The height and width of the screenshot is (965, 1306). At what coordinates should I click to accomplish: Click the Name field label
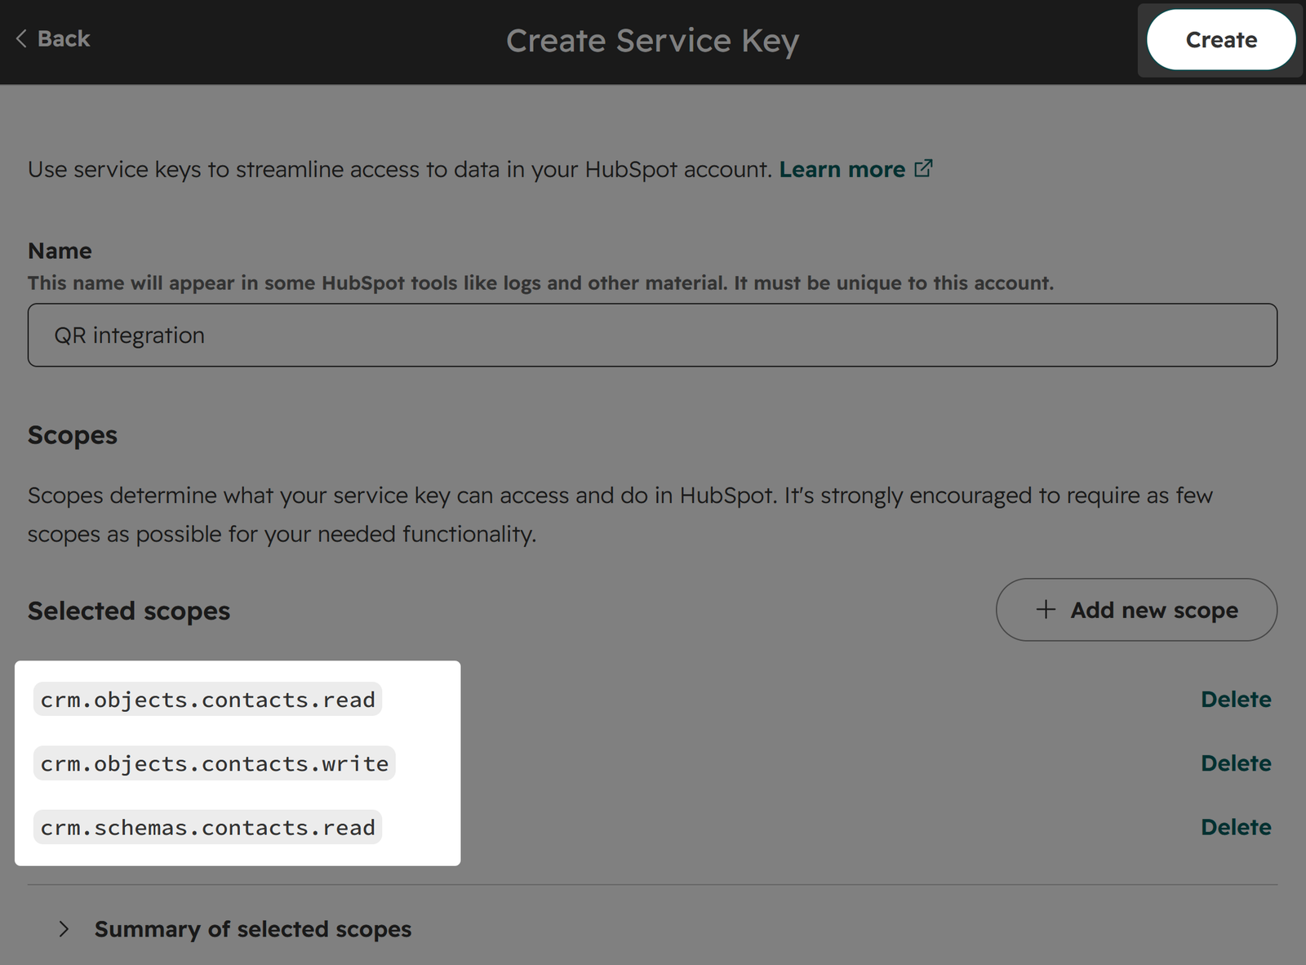(x=60, y=251)
